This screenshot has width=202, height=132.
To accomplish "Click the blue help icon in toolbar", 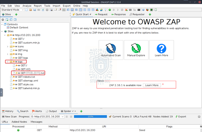I will tap(143, 10).
